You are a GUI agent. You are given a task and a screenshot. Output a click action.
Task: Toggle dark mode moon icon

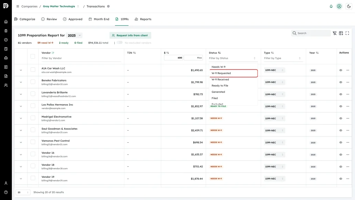pyautogui.click(x=349, y=6)
